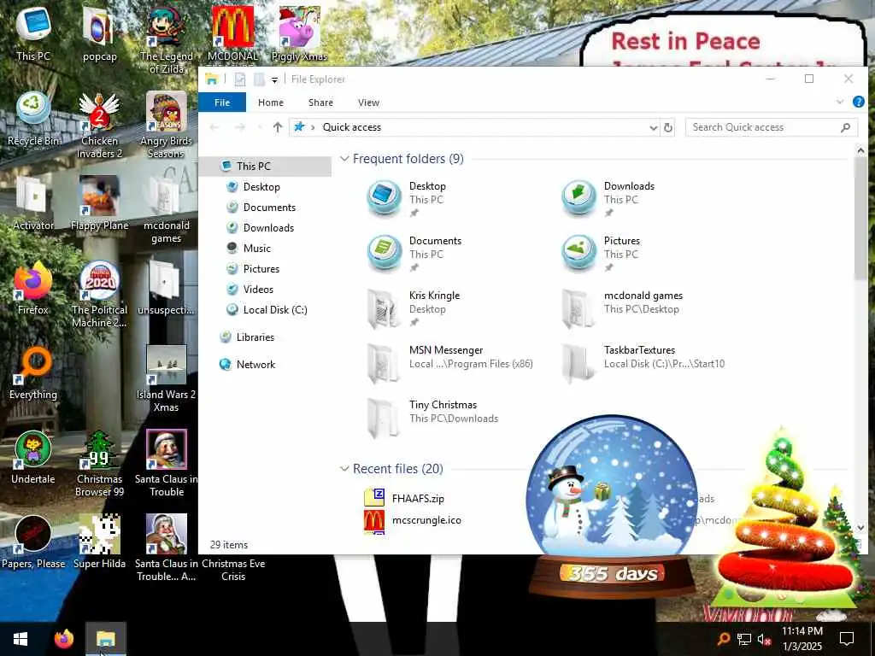
Task: Select the Kris Kringle frequent folder
Action: (414, 308)
